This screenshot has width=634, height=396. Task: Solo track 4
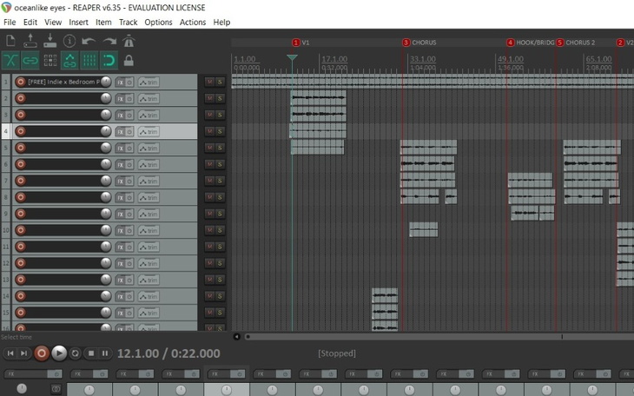point(221,131)
